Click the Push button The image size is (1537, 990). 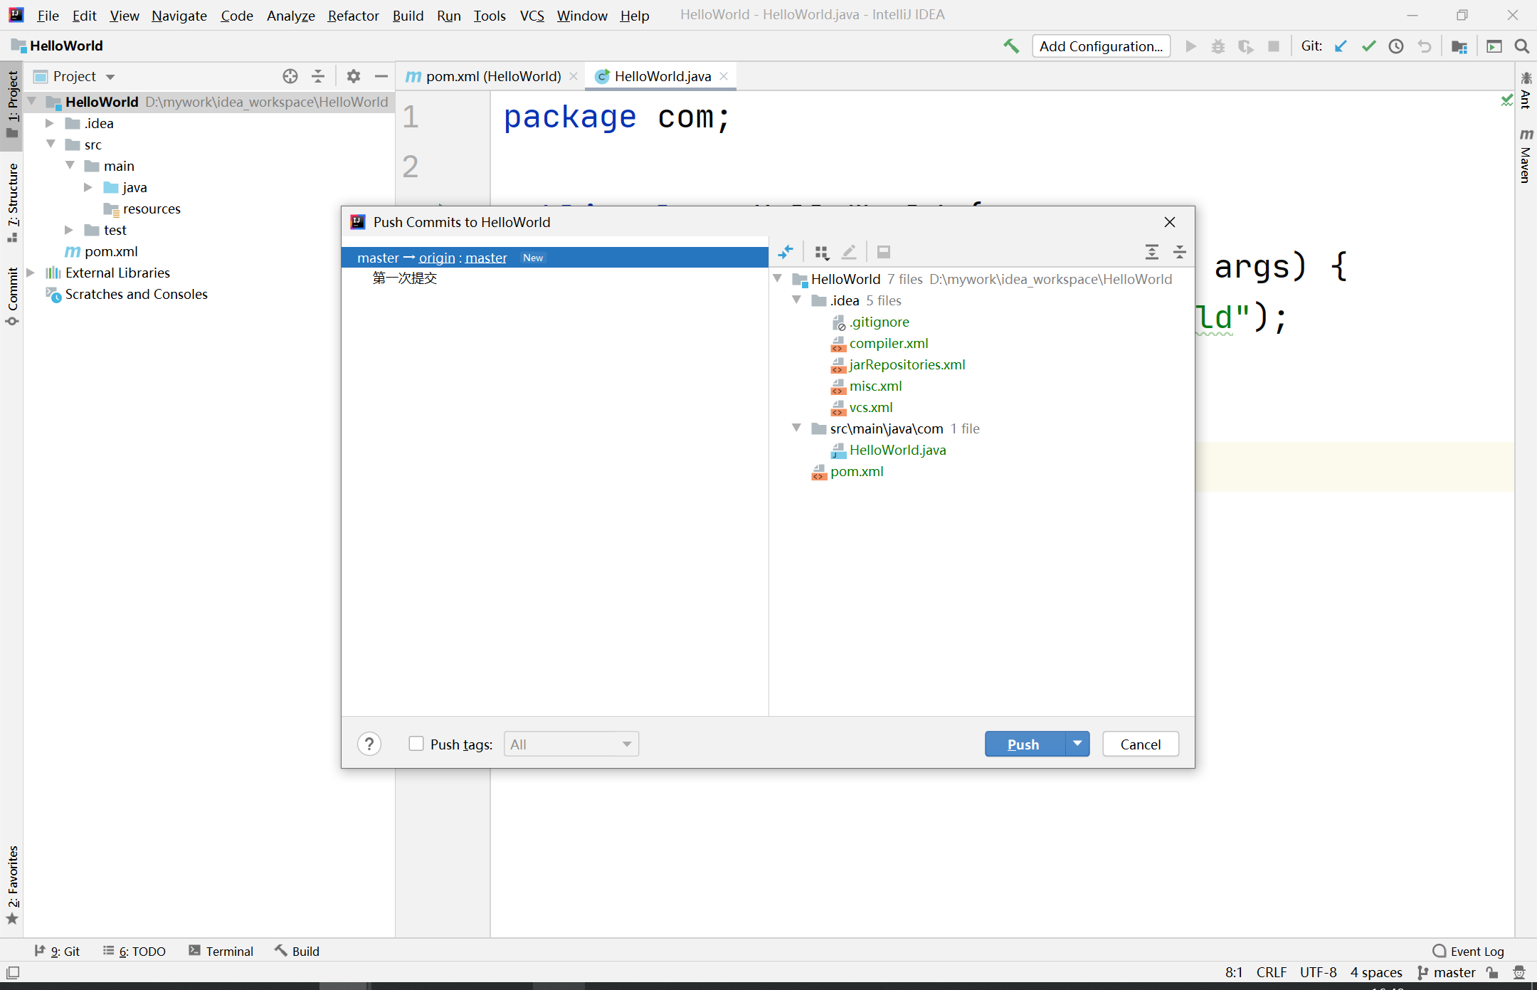1023,743
